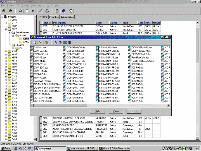Click the open folder icon in main toolbar
Screen dimensions: 201x151
[34, 11]
